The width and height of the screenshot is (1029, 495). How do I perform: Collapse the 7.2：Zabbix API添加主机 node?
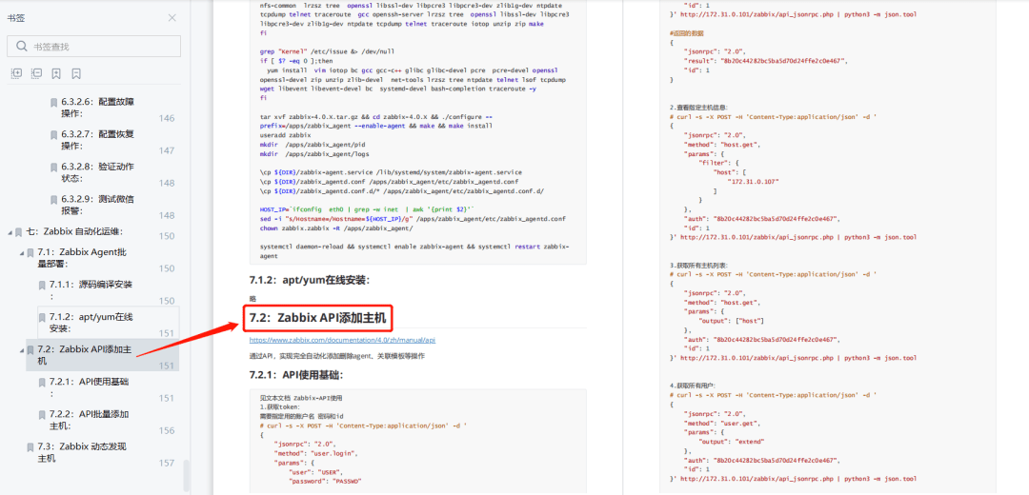point(22,349)
